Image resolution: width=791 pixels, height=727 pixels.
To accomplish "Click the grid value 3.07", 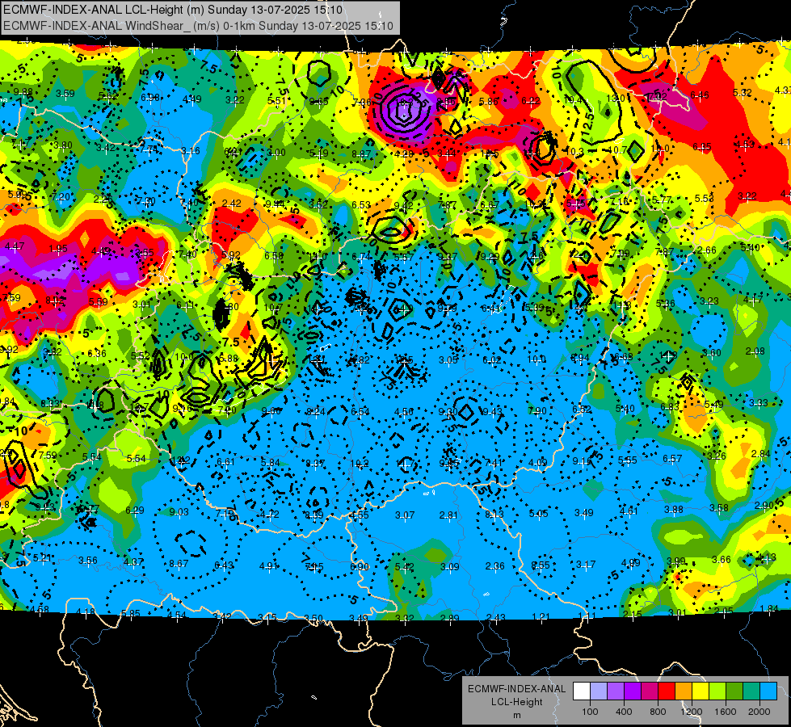I will (405, 515).
